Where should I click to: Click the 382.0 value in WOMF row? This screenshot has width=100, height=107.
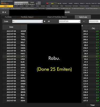coord(85,31)
